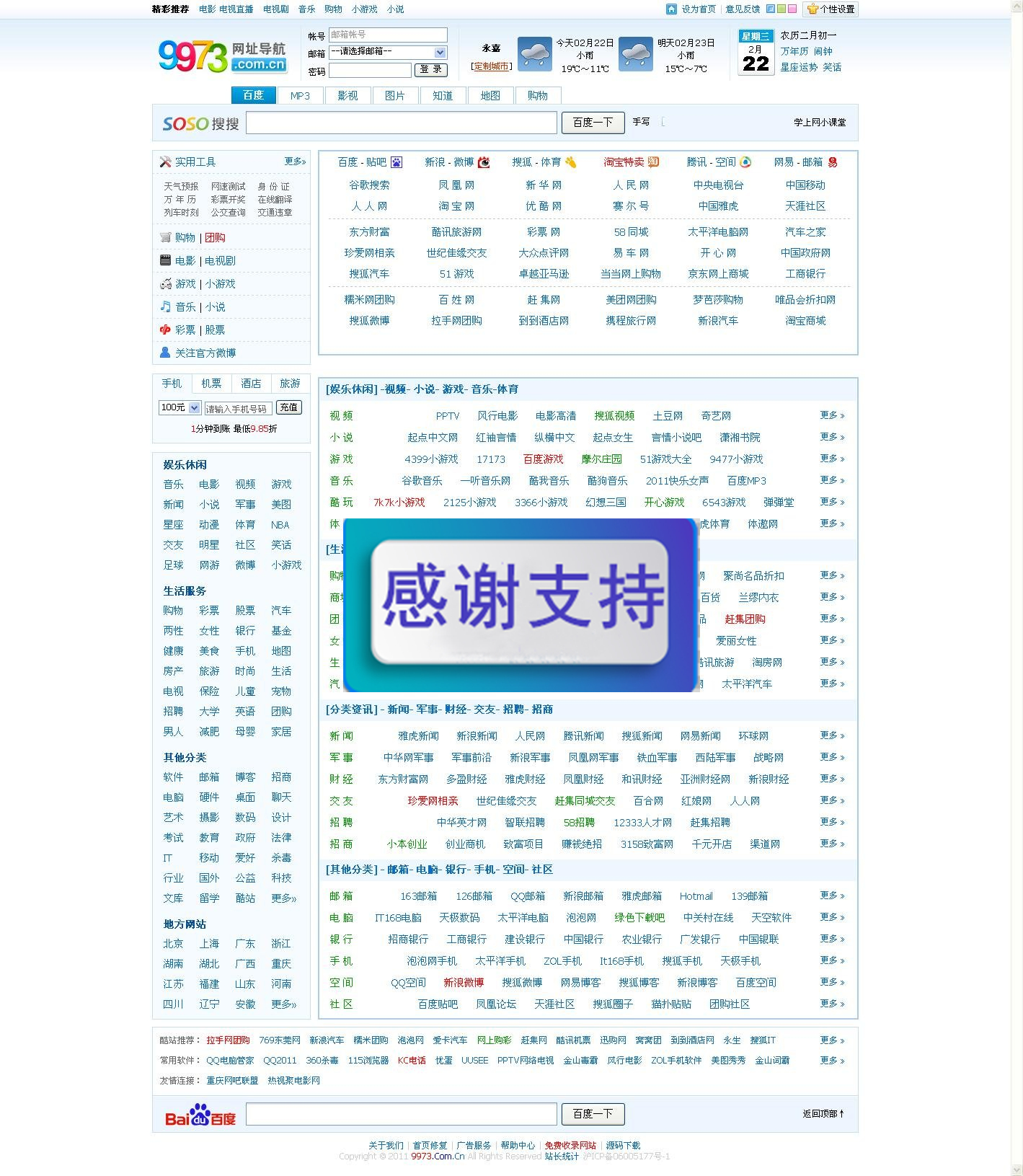
Task: Click tomorrow's rain cloud weather icon
Action: click(636, 54)
